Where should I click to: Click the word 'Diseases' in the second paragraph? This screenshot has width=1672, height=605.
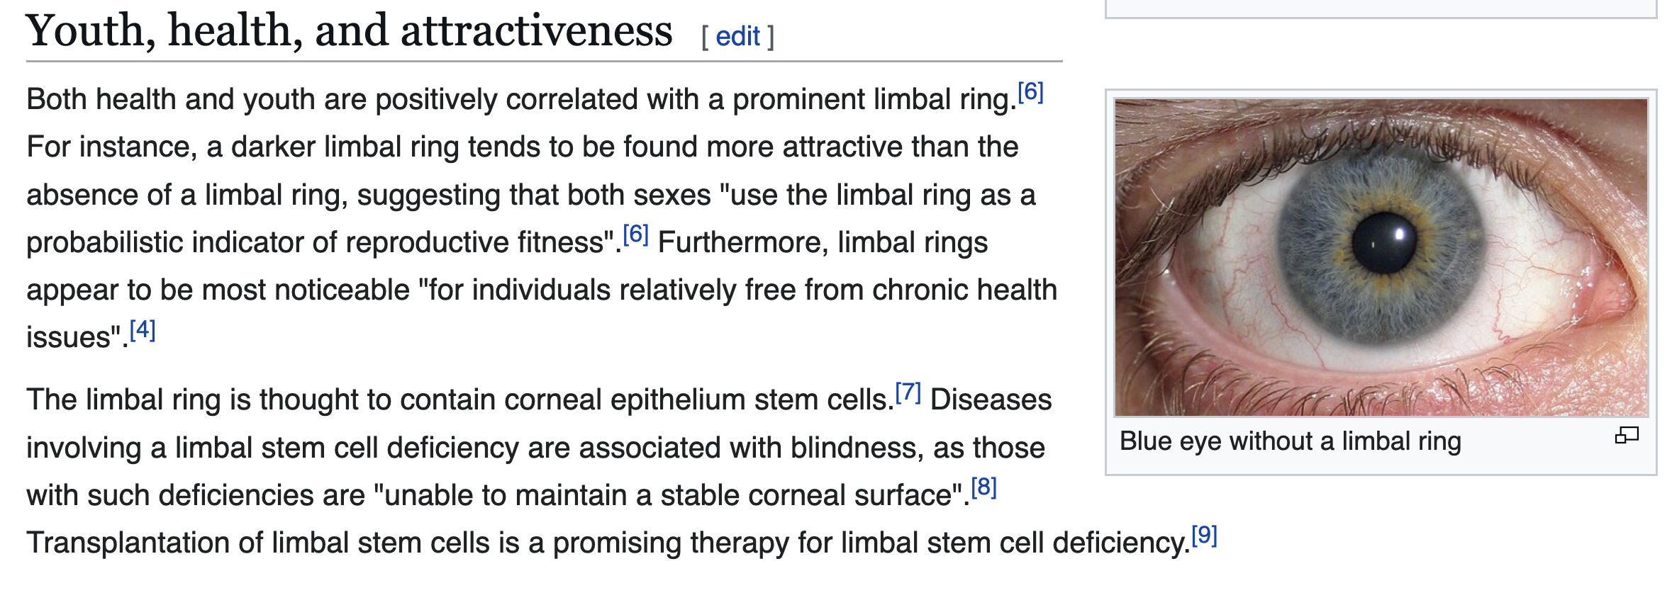coord(991,400)
